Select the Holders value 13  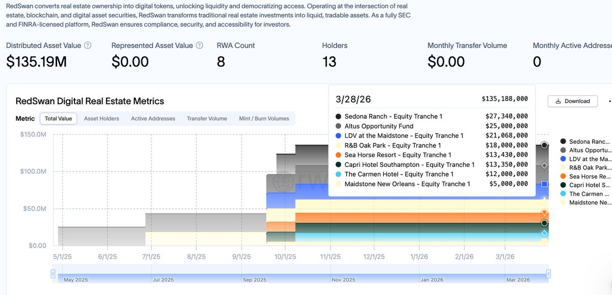click(329, 62)
